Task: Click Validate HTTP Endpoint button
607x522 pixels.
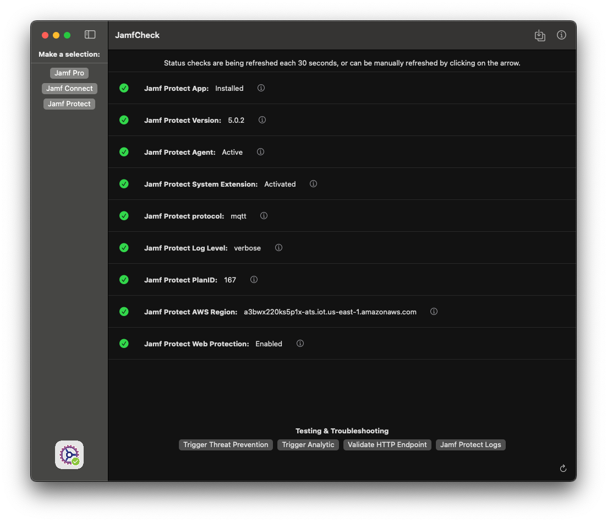Action: [x=387, y=444]
